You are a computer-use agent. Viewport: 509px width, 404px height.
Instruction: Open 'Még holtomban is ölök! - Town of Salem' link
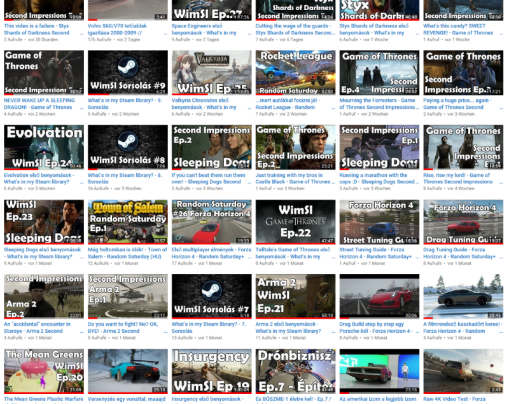click(x=127, y=253)
